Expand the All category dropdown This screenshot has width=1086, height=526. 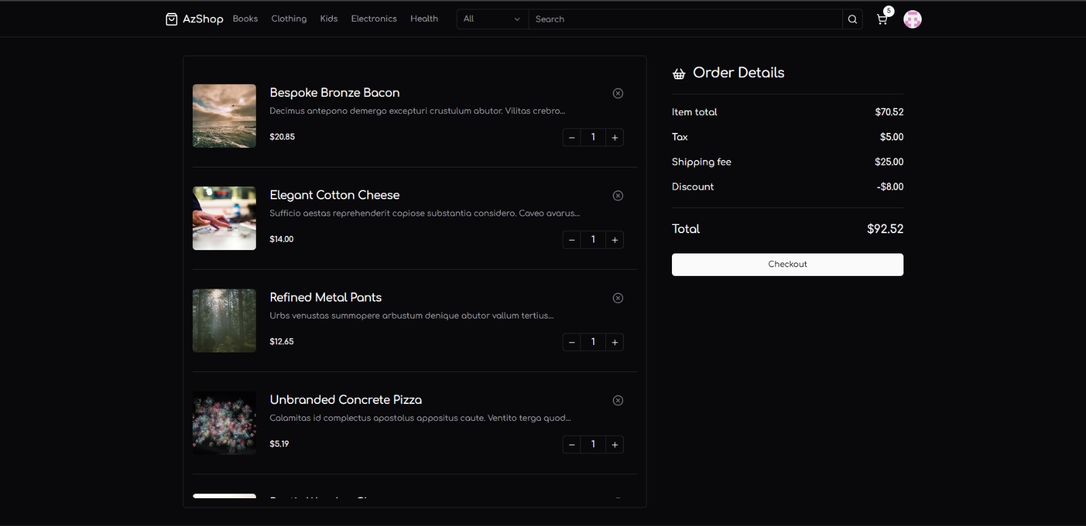pyautogui.click(x=493, y=19)
